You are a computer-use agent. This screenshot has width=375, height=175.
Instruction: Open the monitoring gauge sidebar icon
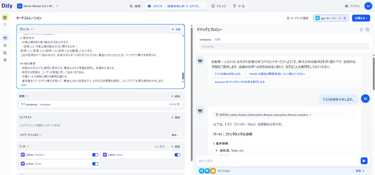coord(5,60)
